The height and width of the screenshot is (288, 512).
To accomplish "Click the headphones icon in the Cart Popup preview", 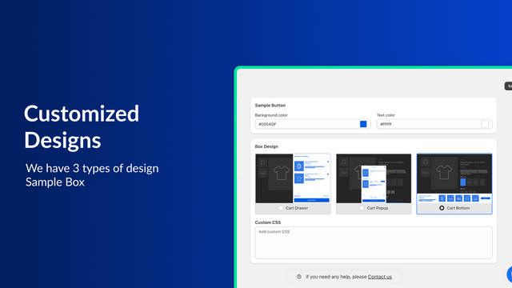I will pyautogui.click(x=343, y=162).
